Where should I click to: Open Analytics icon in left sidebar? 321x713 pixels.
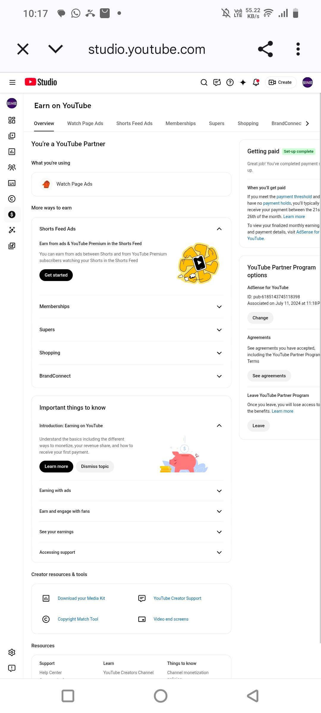click(12, 152)
